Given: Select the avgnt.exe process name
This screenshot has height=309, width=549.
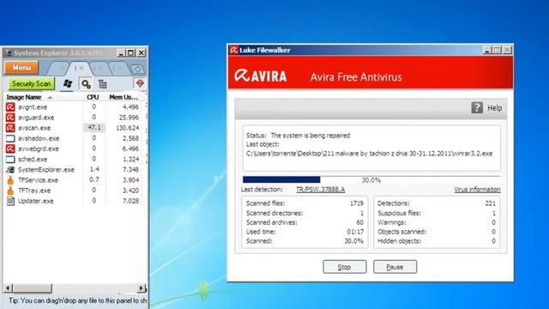Looking at the screenshot, I should click(x=33, y=106).
